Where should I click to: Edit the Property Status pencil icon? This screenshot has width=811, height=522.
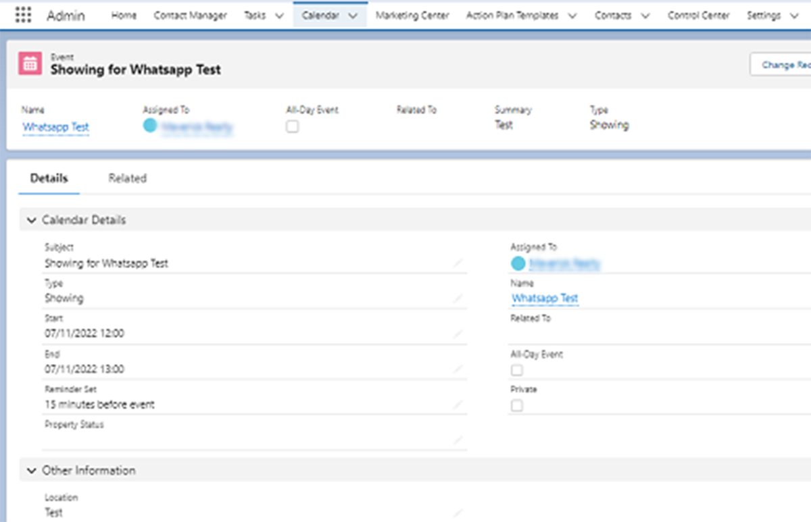[458, 440]
